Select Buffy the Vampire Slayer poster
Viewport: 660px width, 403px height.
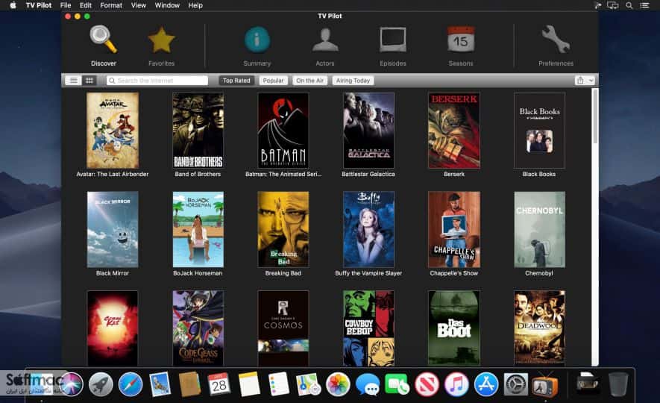(x=368, y=230)
